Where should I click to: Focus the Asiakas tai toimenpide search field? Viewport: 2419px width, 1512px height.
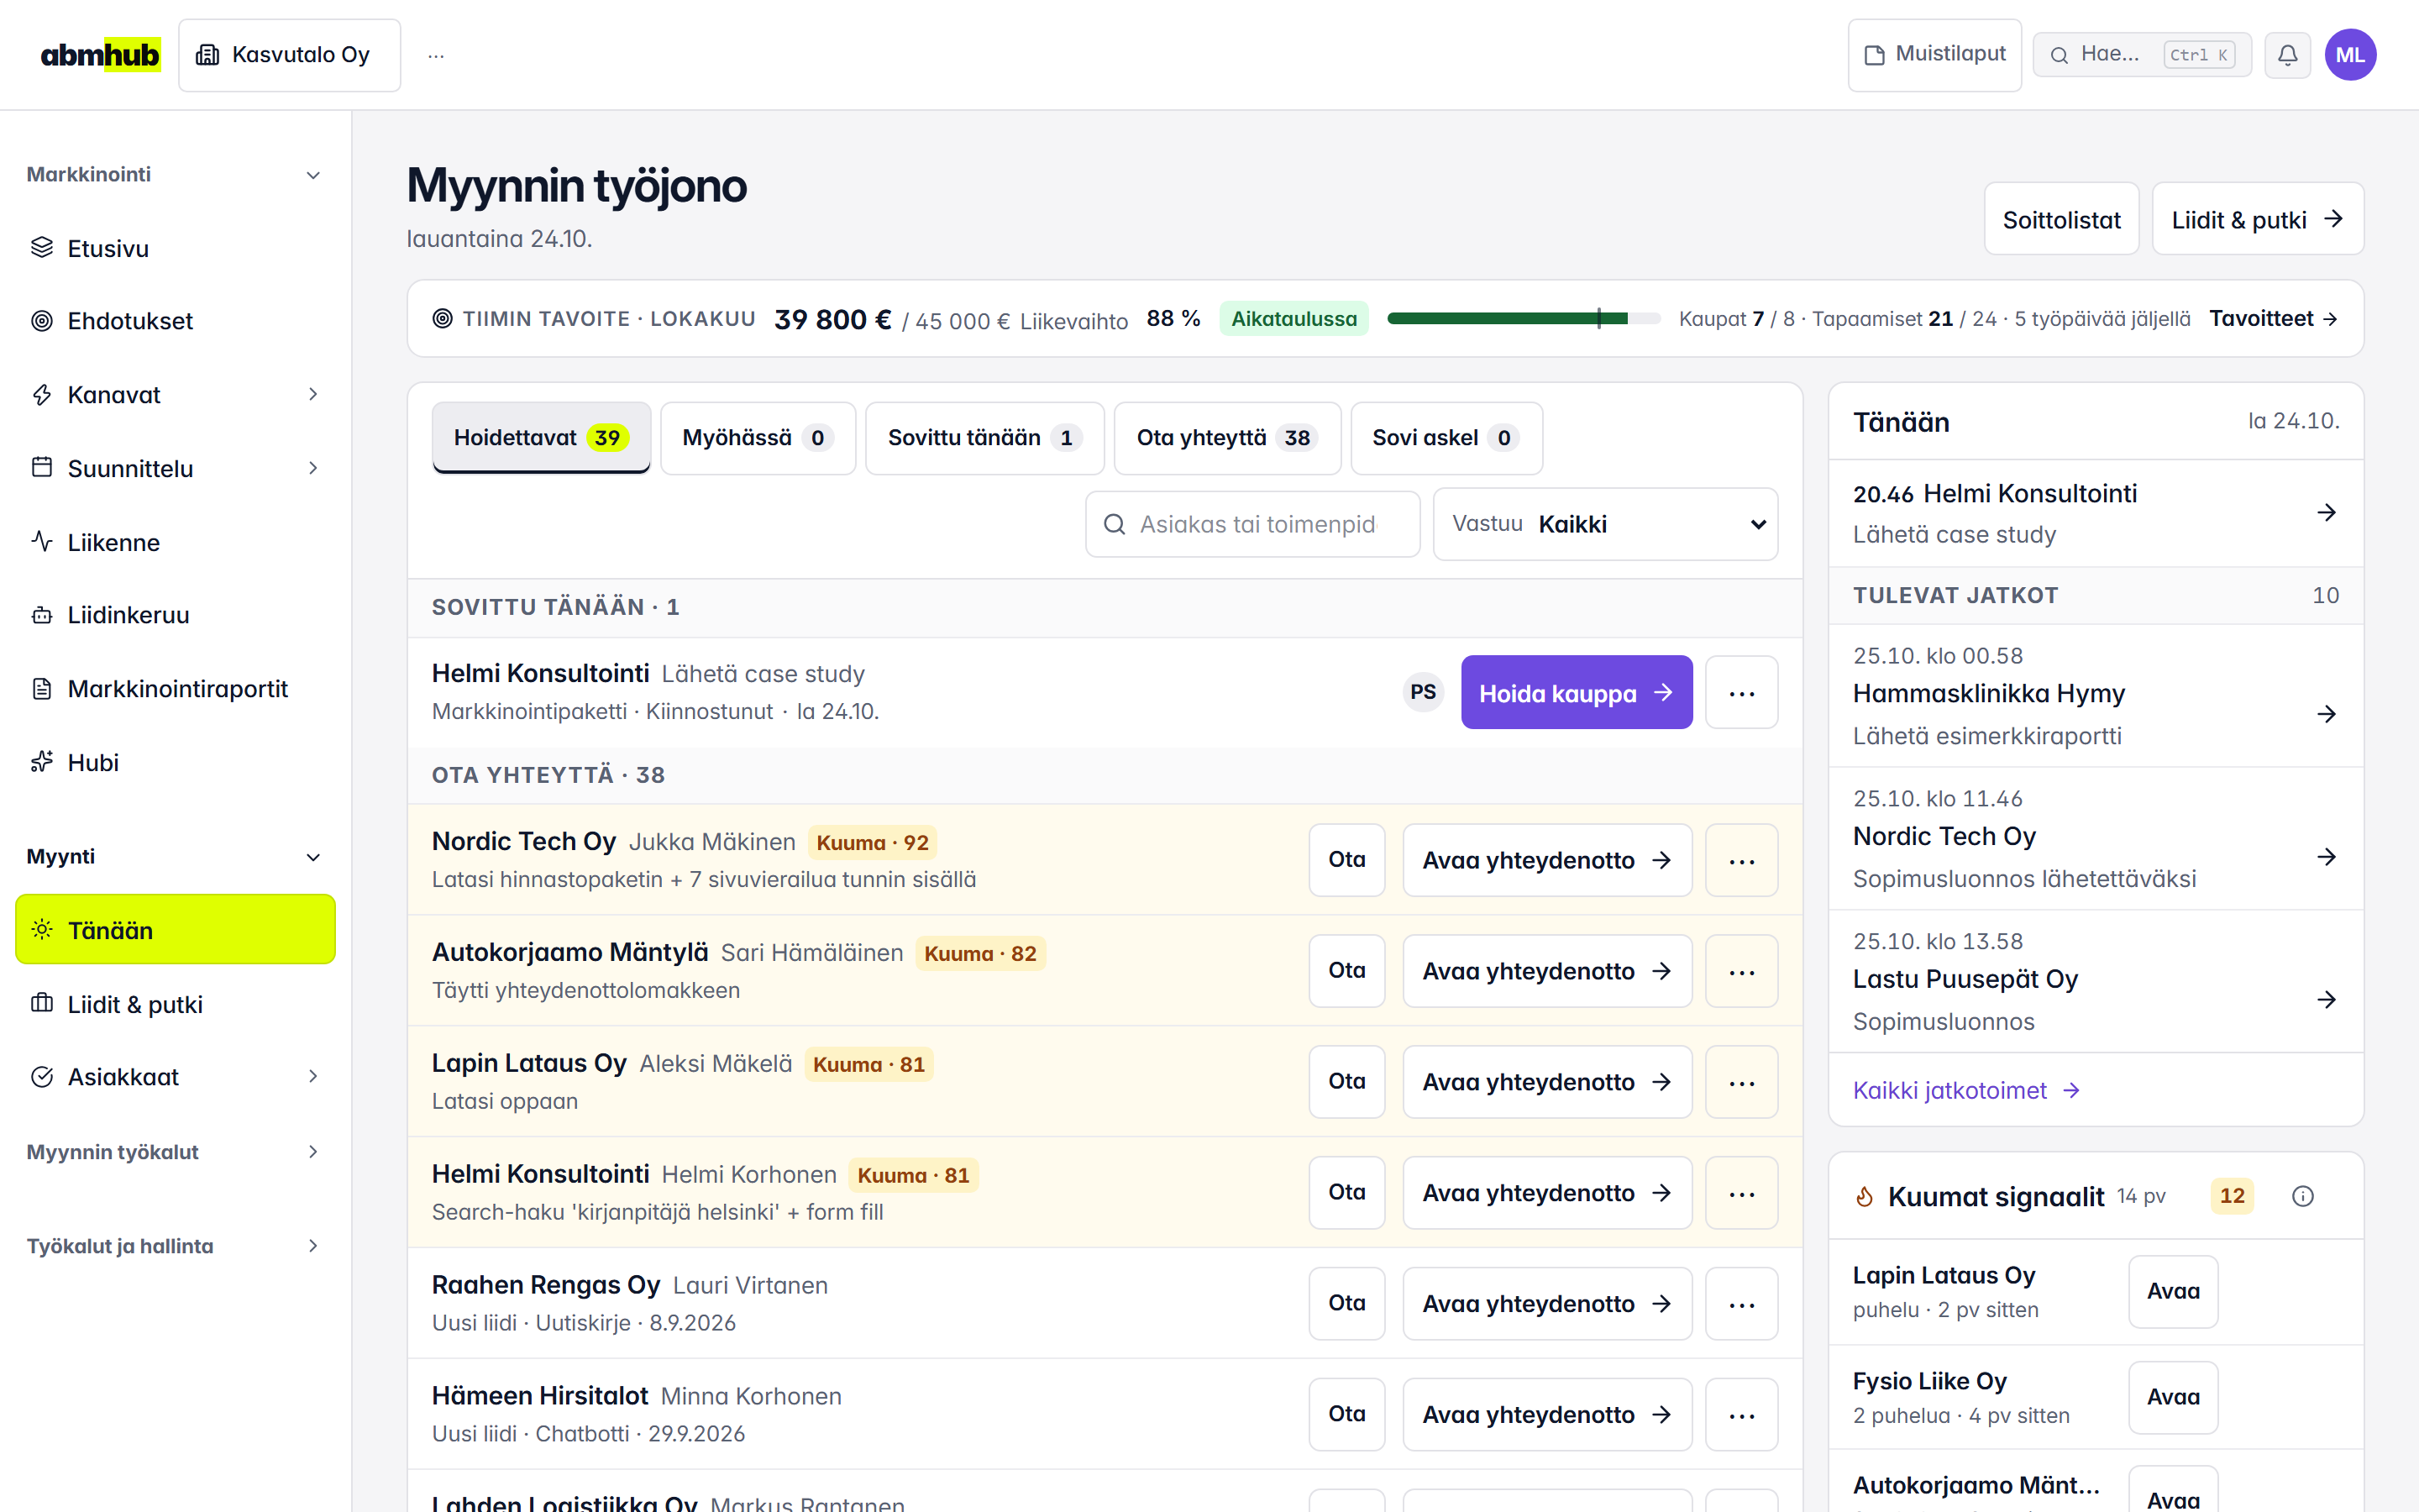tap(1252, 524)
